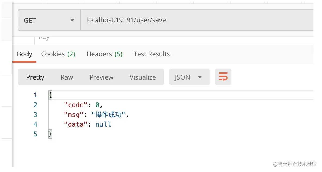The height and width of the screenshot is (172, 322).
Task: Click the null value on line 4
Action: click(x=103, y=124)
